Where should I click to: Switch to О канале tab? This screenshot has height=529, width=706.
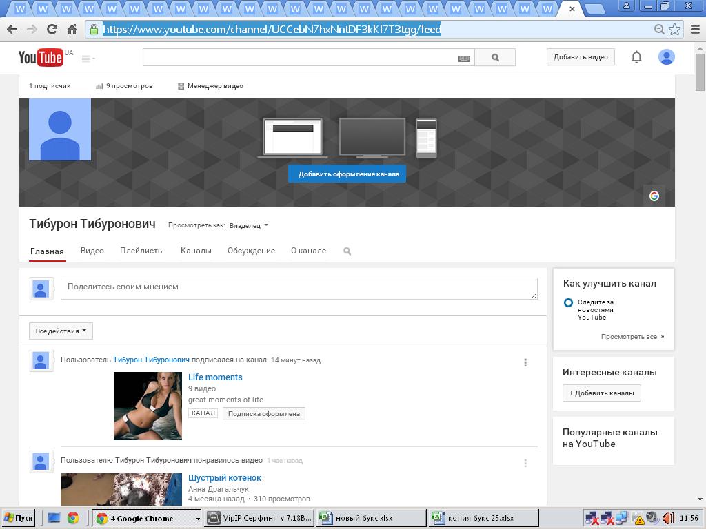pyautogui.click(x=308, y=251)
